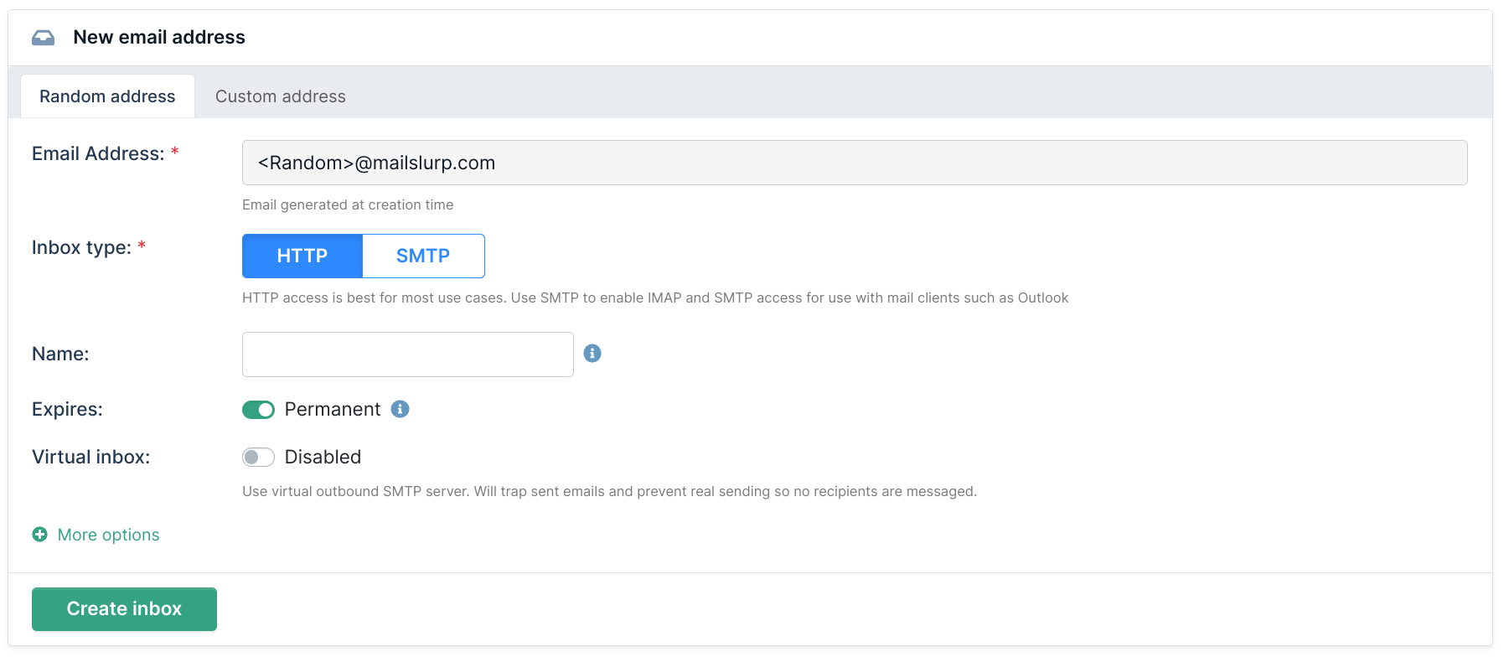
Task: Click the Email Address field showing <Random>@mailslurp.com
Action: point(855,163)
